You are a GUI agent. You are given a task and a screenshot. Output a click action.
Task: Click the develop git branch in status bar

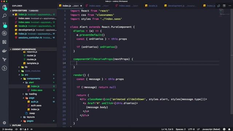click(x=7, y=129)
